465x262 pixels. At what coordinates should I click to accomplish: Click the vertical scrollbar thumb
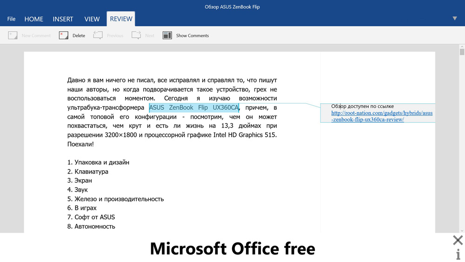click(462, 52)
